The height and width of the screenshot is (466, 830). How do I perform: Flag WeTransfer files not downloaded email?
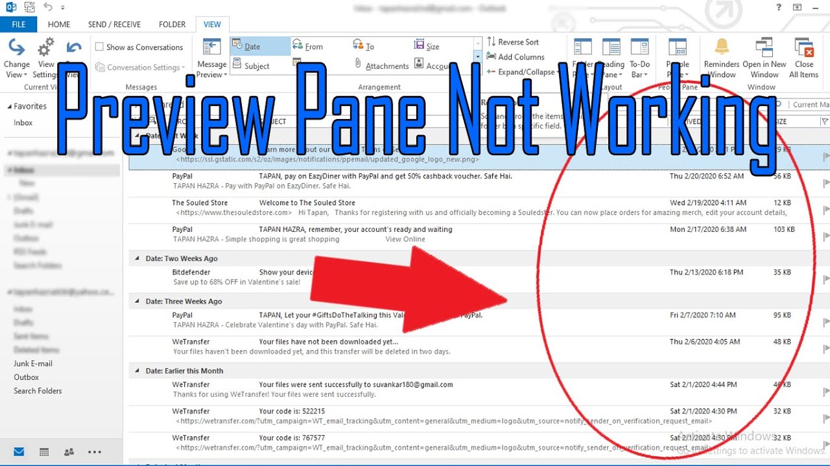coord(825,349)
